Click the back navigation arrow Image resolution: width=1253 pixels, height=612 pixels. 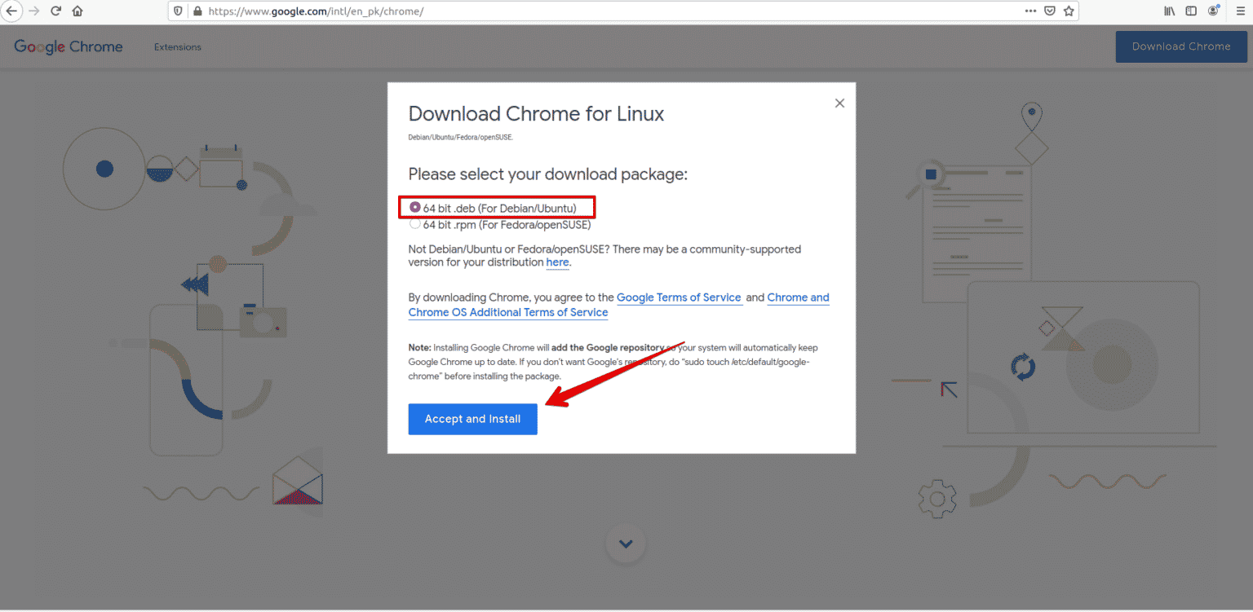coord(13,11)
